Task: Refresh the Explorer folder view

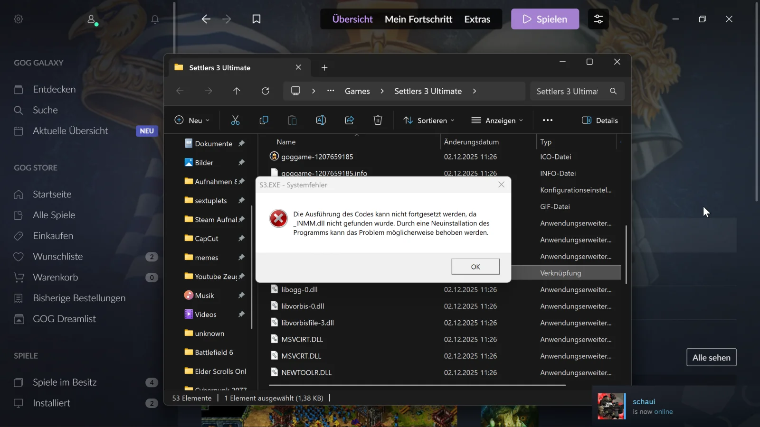Action: click(x=266, y=91)
